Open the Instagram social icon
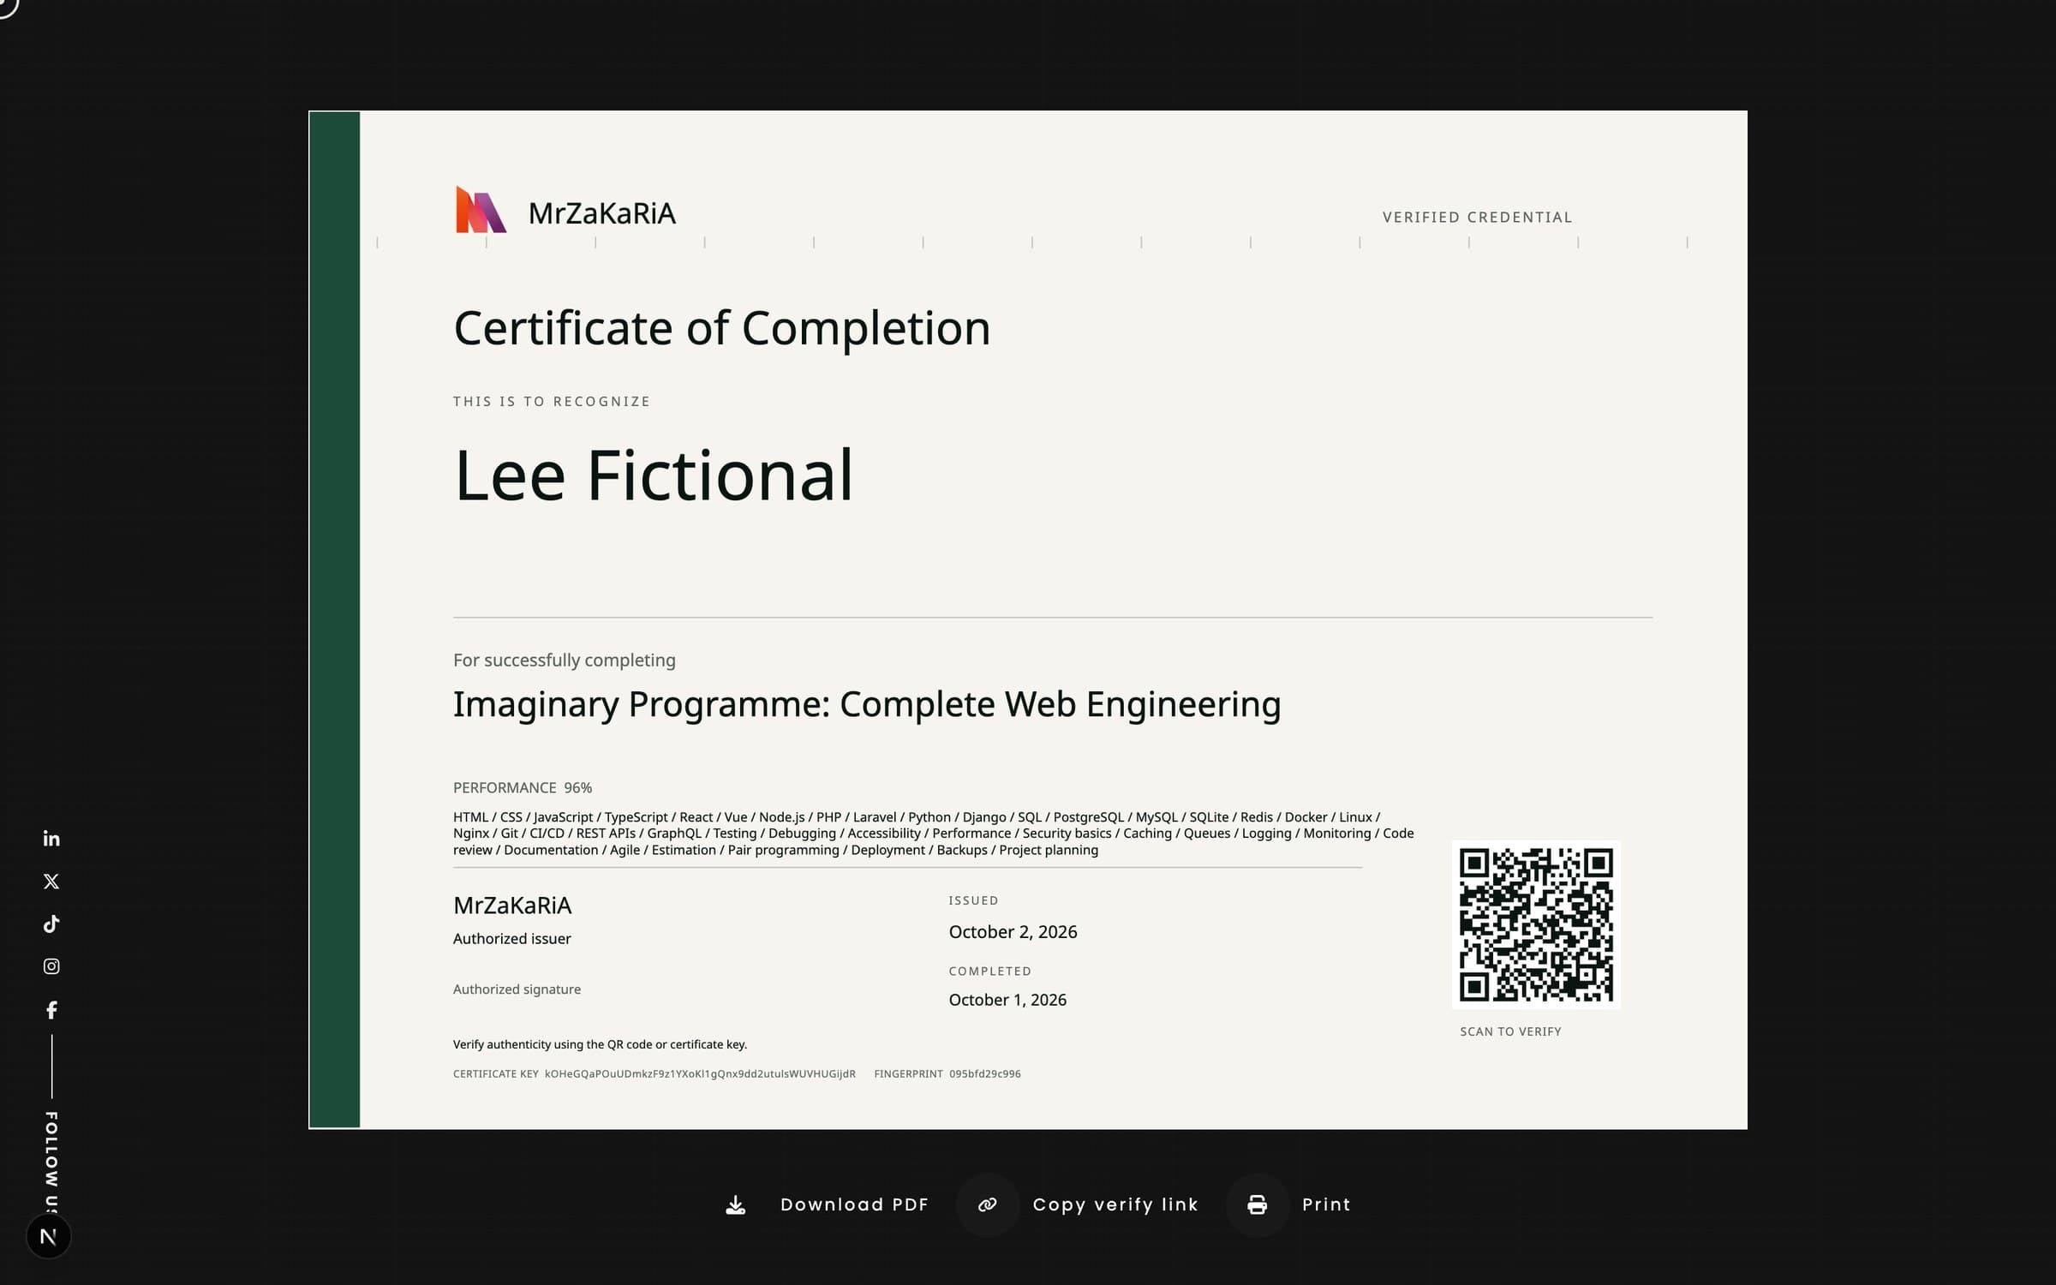This screenshot has height=1285, width=2056. pos(51,966)
